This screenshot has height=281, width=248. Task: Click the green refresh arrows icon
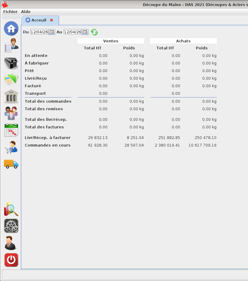pyautogui.click(x=94, y=32)
